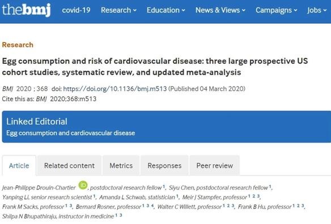The width and height of the screenshot is (331, 224).
Task: Expand the Education dropdown menu
Action: 166,10
